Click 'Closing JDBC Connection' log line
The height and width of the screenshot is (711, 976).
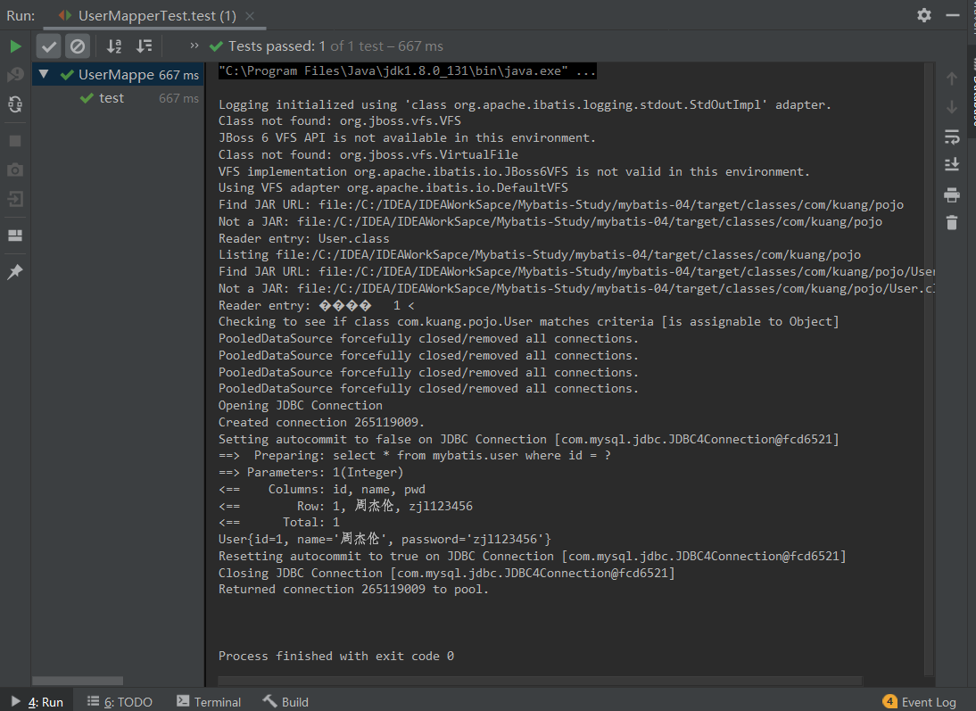click(446, 573)
